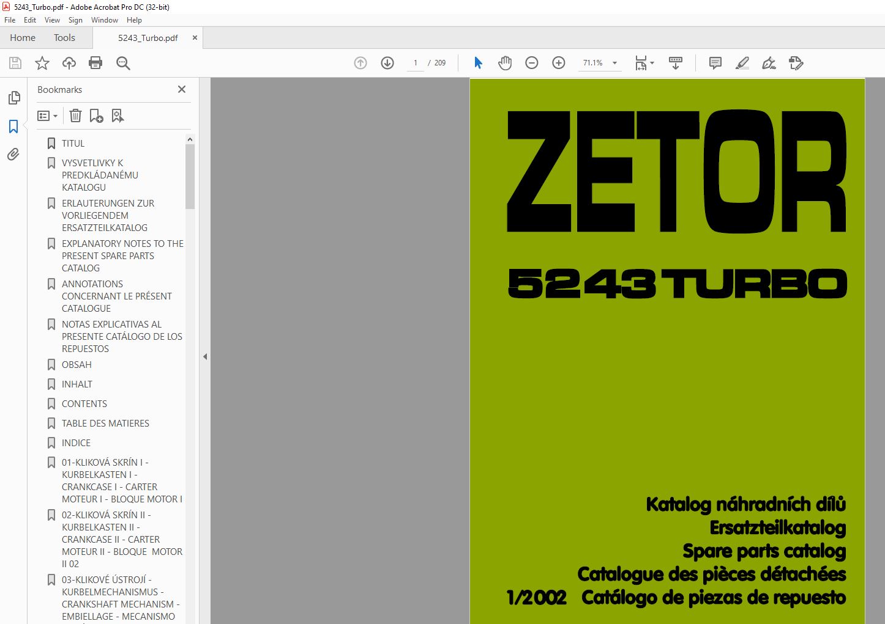This screenshot has width=885, height=624.
Task: Open the Find text search icon
Action: tap(123, 63)
